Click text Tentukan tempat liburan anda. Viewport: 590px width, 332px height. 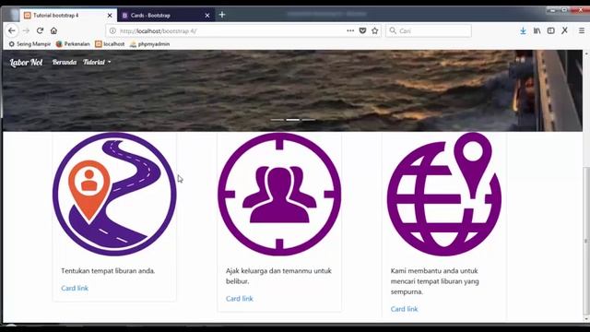(x=108, y=270)
